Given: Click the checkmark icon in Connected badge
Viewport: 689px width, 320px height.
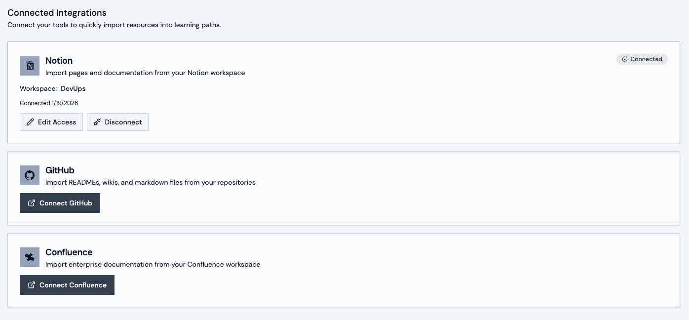Looking at the screenshot, I should click(625, 59).
